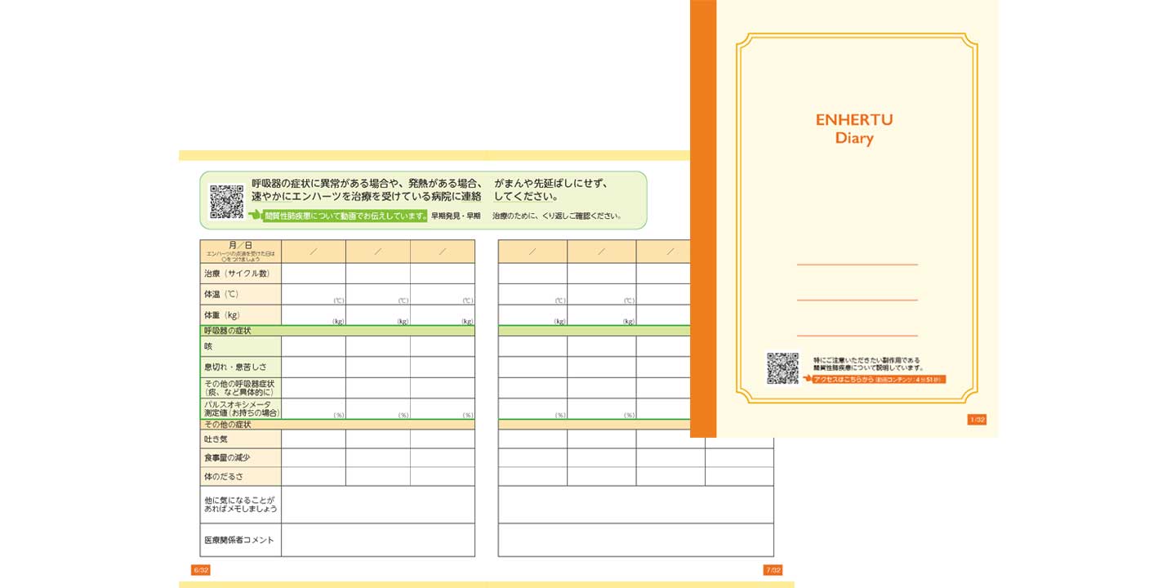Image resolution: width=1176 pixels, height=588 pixels.
Task: Click the 呼吸器の症状 section header
Action: [337, 331]
